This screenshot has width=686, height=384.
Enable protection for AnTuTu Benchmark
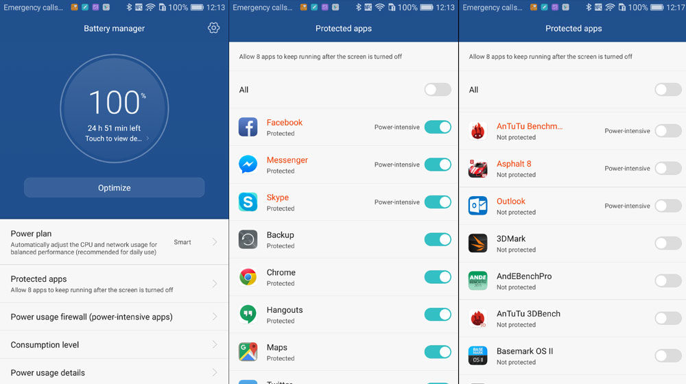[668, 131]
